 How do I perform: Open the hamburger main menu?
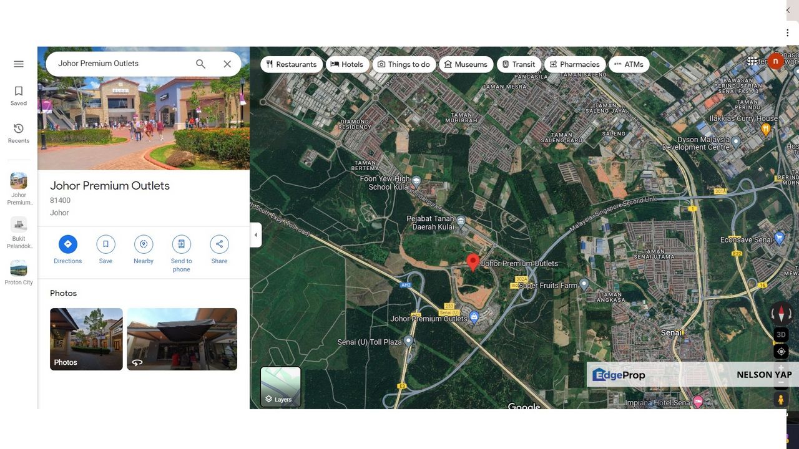[x=19, y=64]
